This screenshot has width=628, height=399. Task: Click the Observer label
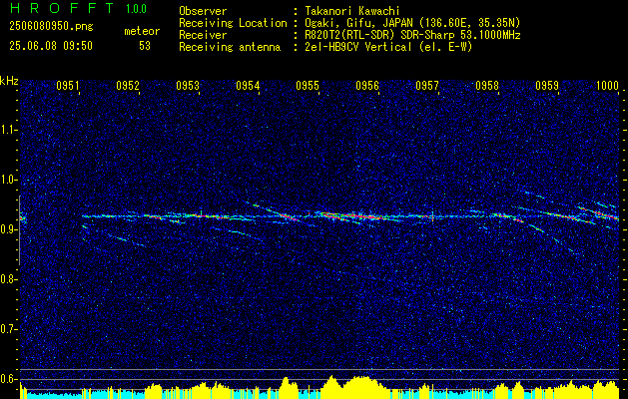(203, 11)
